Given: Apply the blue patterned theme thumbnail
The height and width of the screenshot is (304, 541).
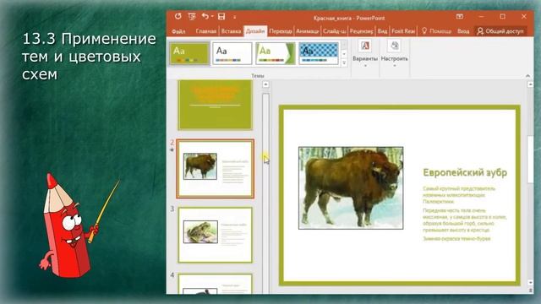Looking at the screenshot, I should pyautogui.click(x=319, y=53).
